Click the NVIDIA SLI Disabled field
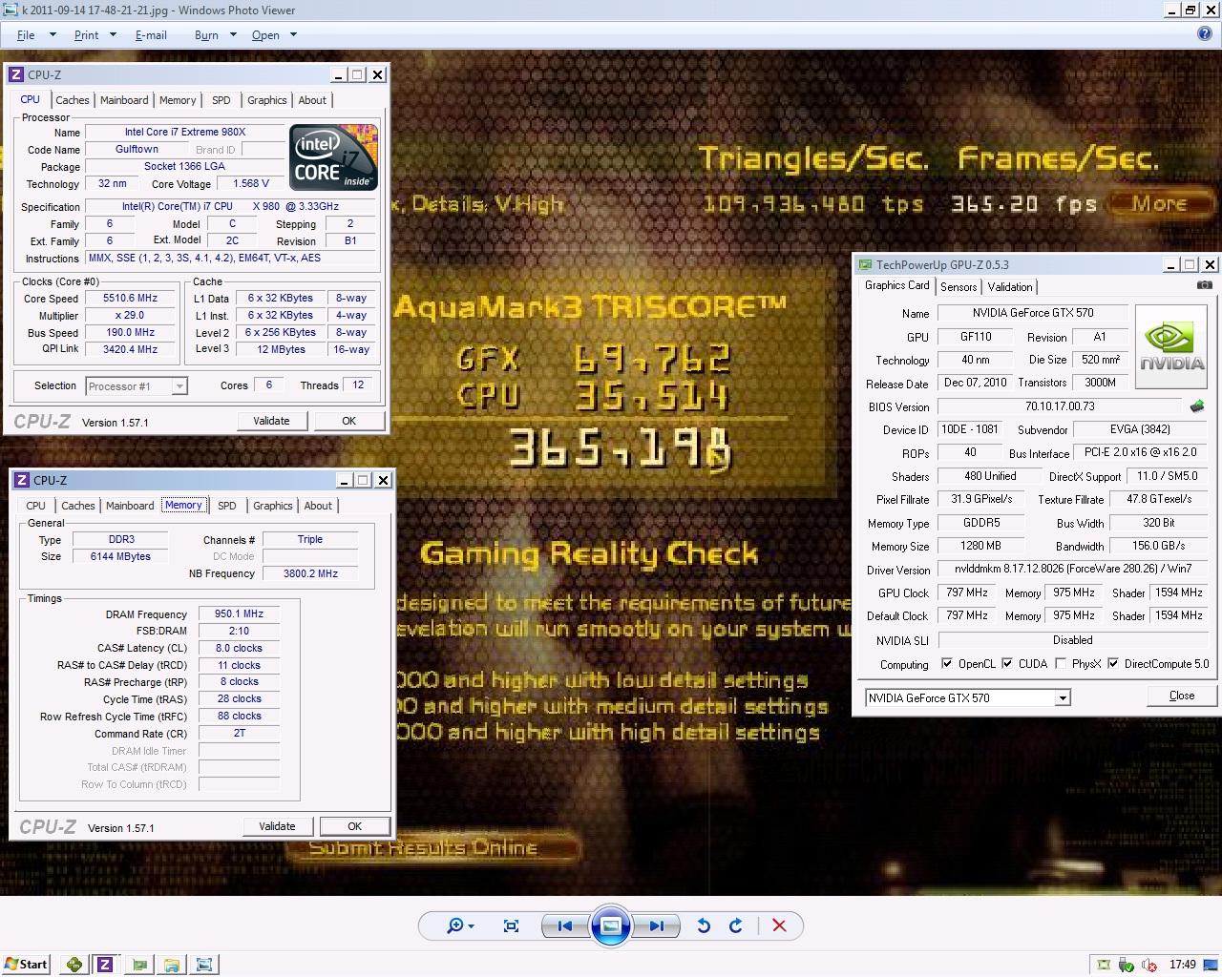1222x977 pixels. pos(1073,640)
